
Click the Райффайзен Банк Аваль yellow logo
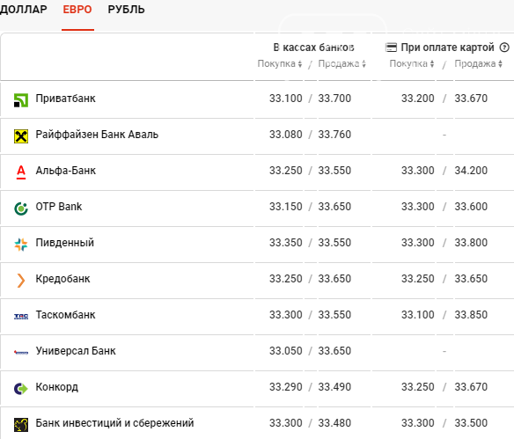21,136
